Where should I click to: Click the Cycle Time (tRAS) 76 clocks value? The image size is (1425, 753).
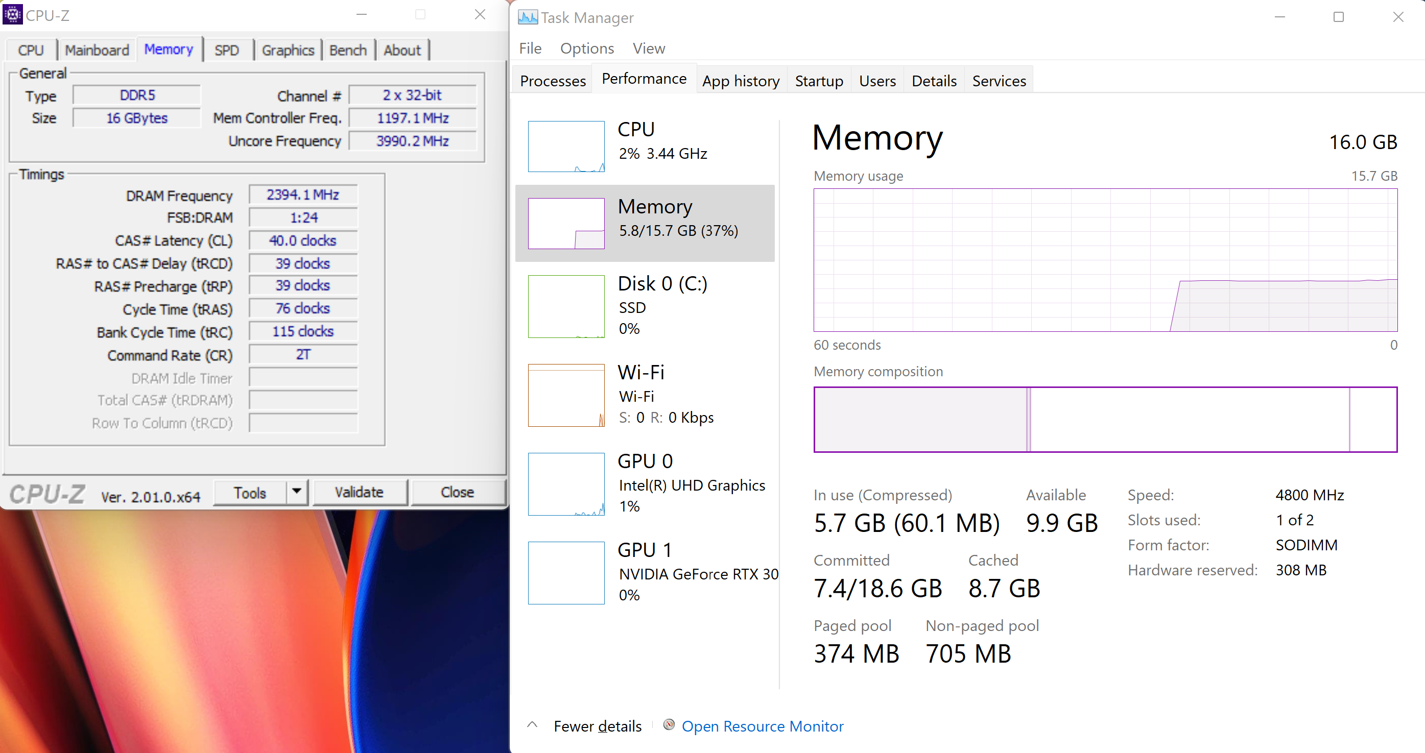click(x=303, y=308)
